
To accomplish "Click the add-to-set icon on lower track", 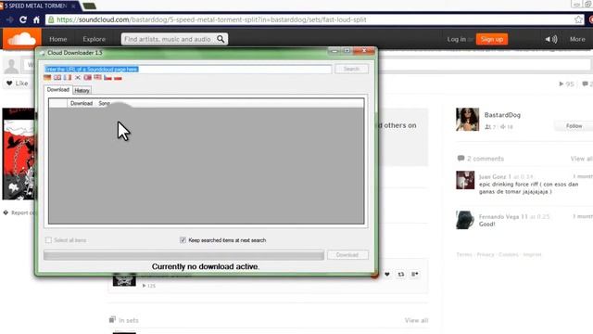I will [414, 275].
